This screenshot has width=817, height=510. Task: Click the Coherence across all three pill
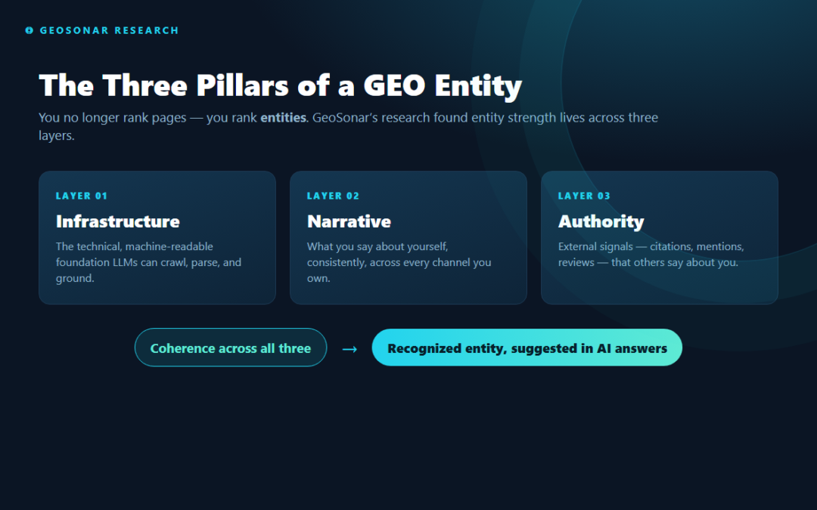(231, 348)
